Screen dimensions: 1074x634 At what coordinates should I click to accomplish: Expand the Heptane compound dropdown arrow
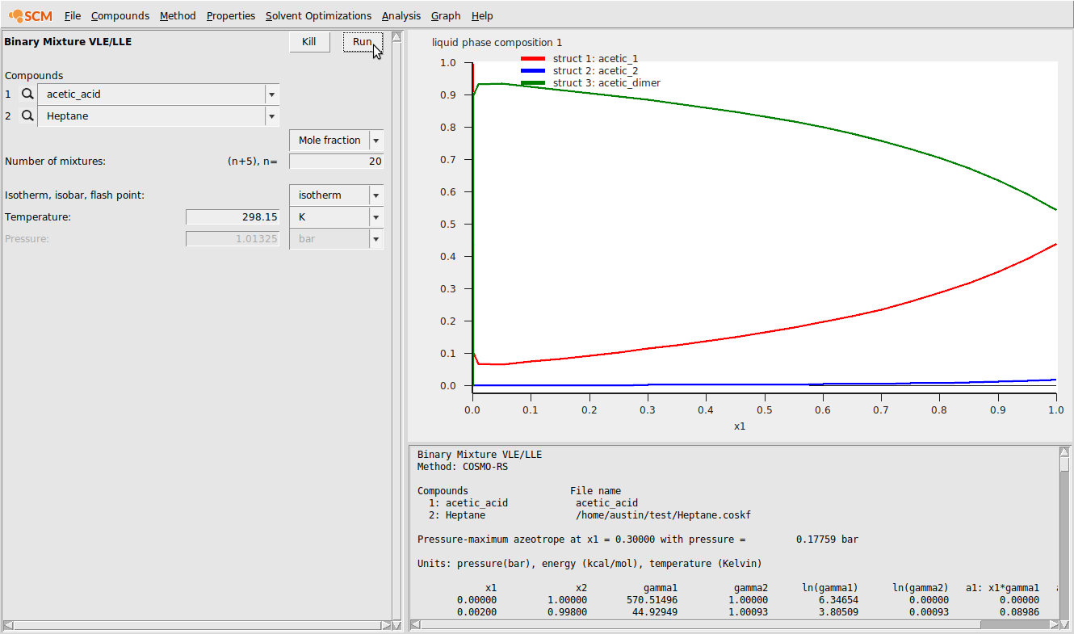(272, 116)
